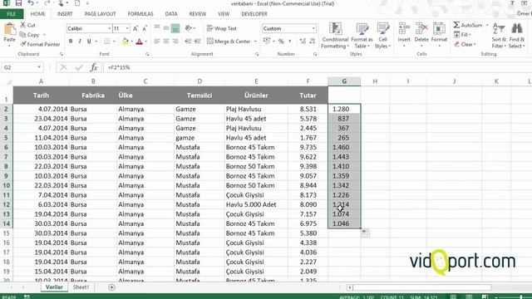Increase font size with larger A icon
The image size is (532, 299).
[x=135, y=28]
